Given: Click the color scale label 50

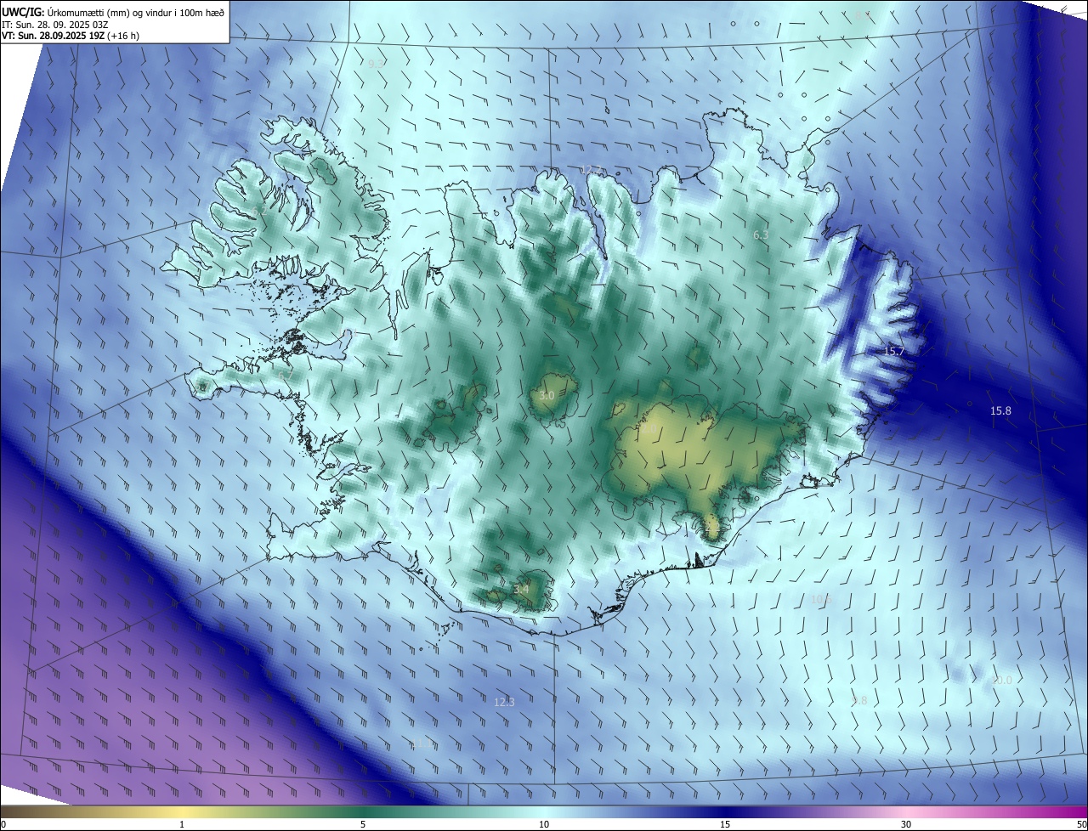Looking at the screenshot, I should pos(1081,824).
